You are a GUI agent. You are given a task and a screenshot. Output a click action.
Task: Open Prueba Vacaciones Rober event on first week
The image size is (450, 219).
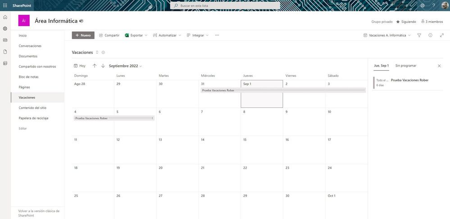point(283,90)
